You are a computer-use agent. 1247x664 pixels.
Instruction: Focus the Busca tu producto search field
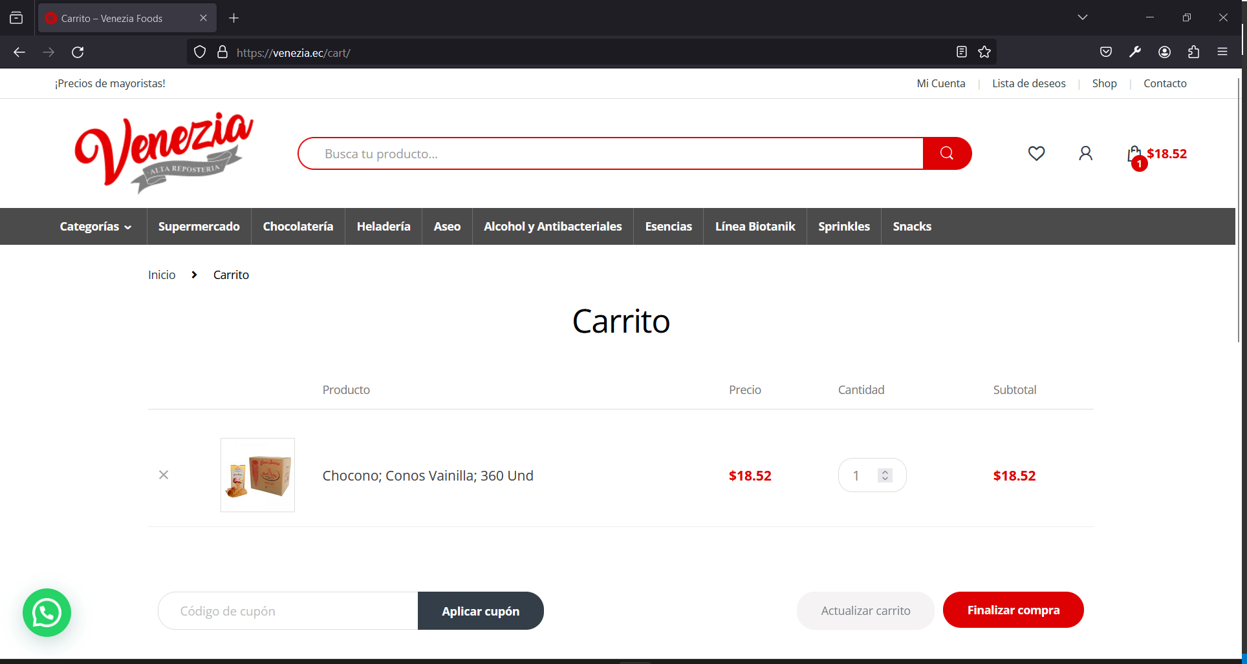tap(611, 154)
